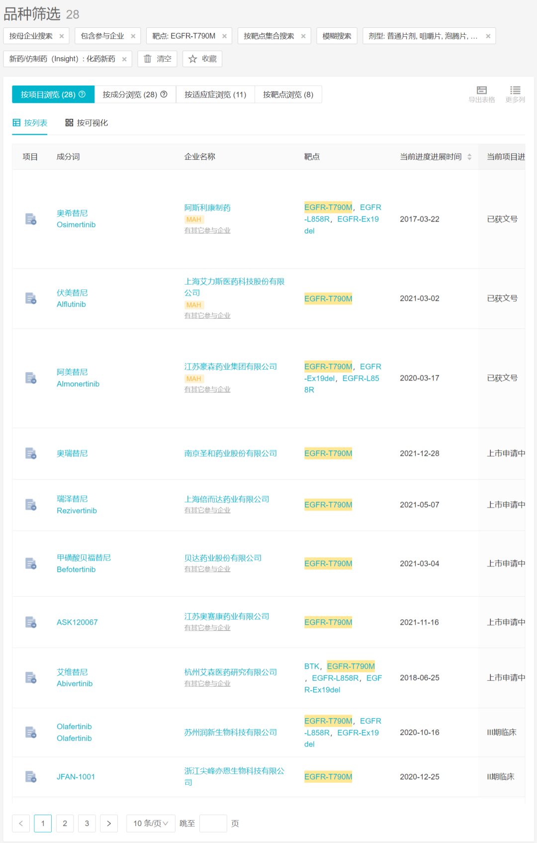Open project icon for 阿美替尼 row
Viewport: 537px width, 843px height.
coord(31,378)
